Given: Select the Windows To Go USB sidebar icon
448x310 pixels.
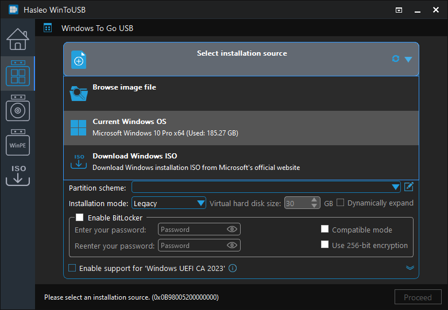Looking at the screenshot, I should click(18, 73).
